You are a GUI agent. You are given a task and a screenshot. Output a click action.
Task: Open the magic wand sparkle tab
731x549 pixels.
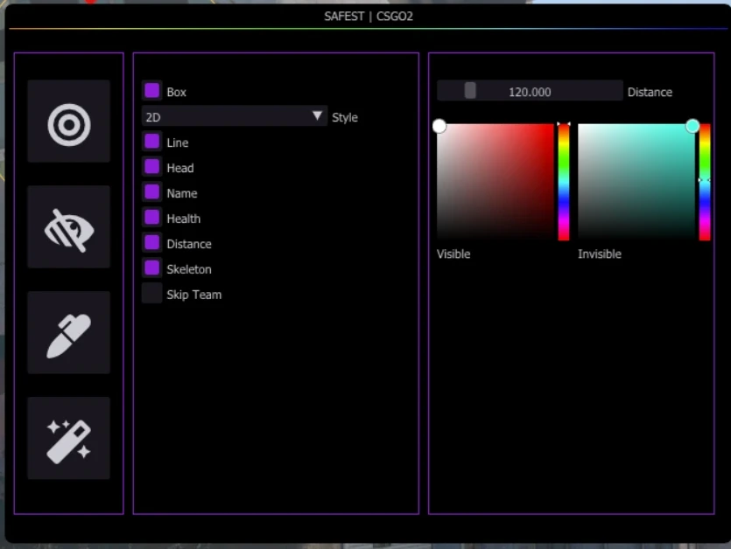(68, 438)
